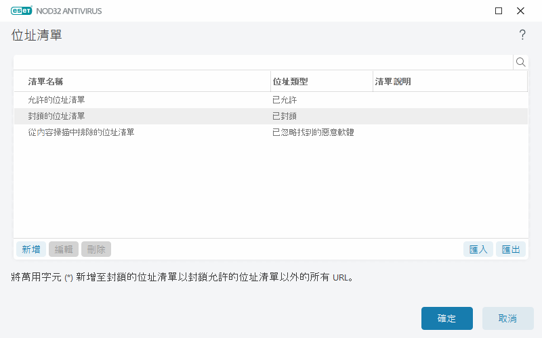Click the 已忽略找到的惡意軟體 type cell

point(313,132)
